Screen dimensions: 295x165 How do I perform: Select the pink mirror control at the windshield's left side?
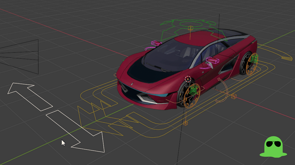(x=156, y=44)
